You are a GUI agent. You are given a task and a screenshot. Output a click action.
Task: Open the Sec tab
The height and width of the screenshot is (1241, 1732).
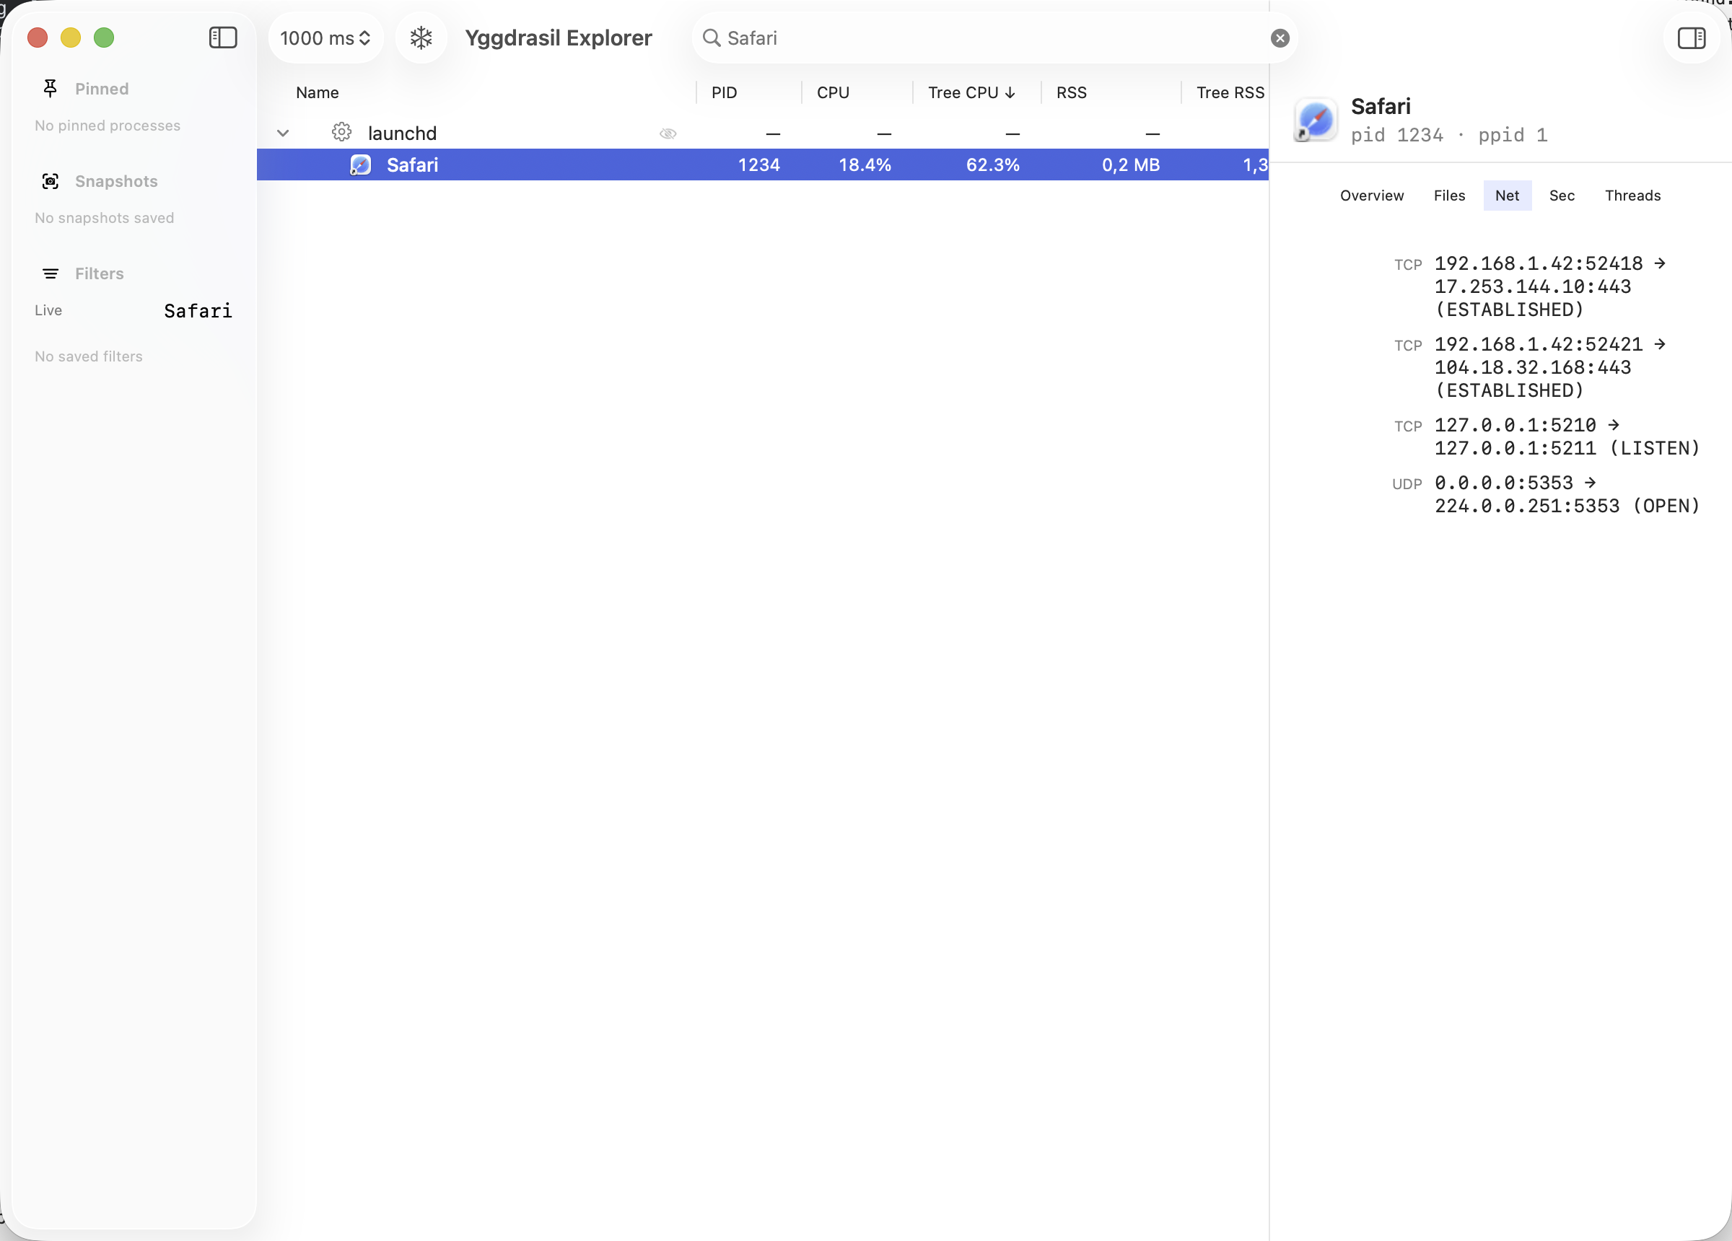1562,196
